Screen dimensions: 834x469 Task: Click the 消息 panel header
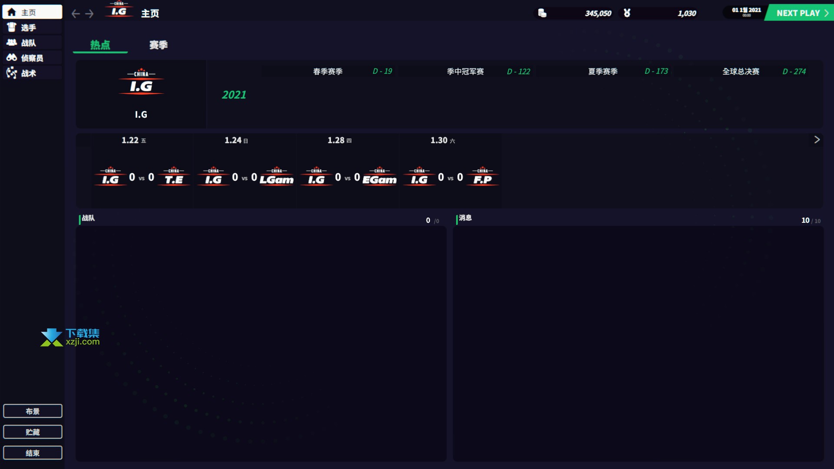465,218
